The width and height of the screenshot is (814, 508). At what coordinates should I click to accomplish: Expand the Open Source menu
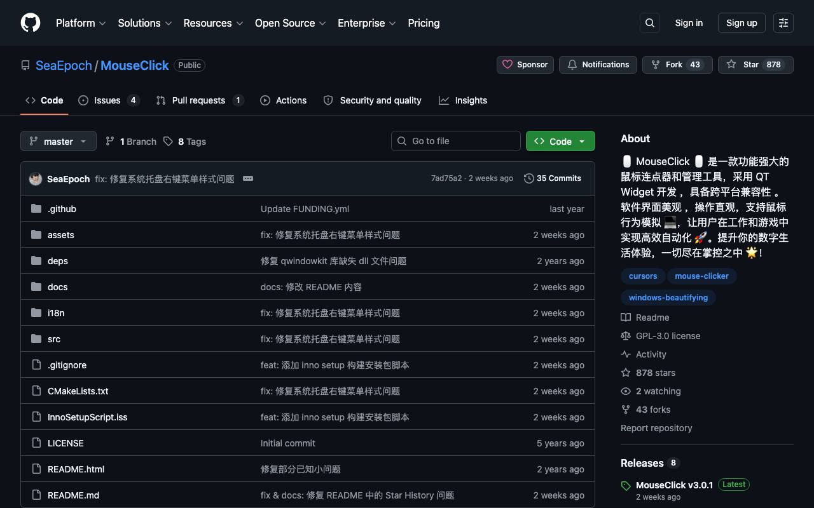click(x=291, y=23)
